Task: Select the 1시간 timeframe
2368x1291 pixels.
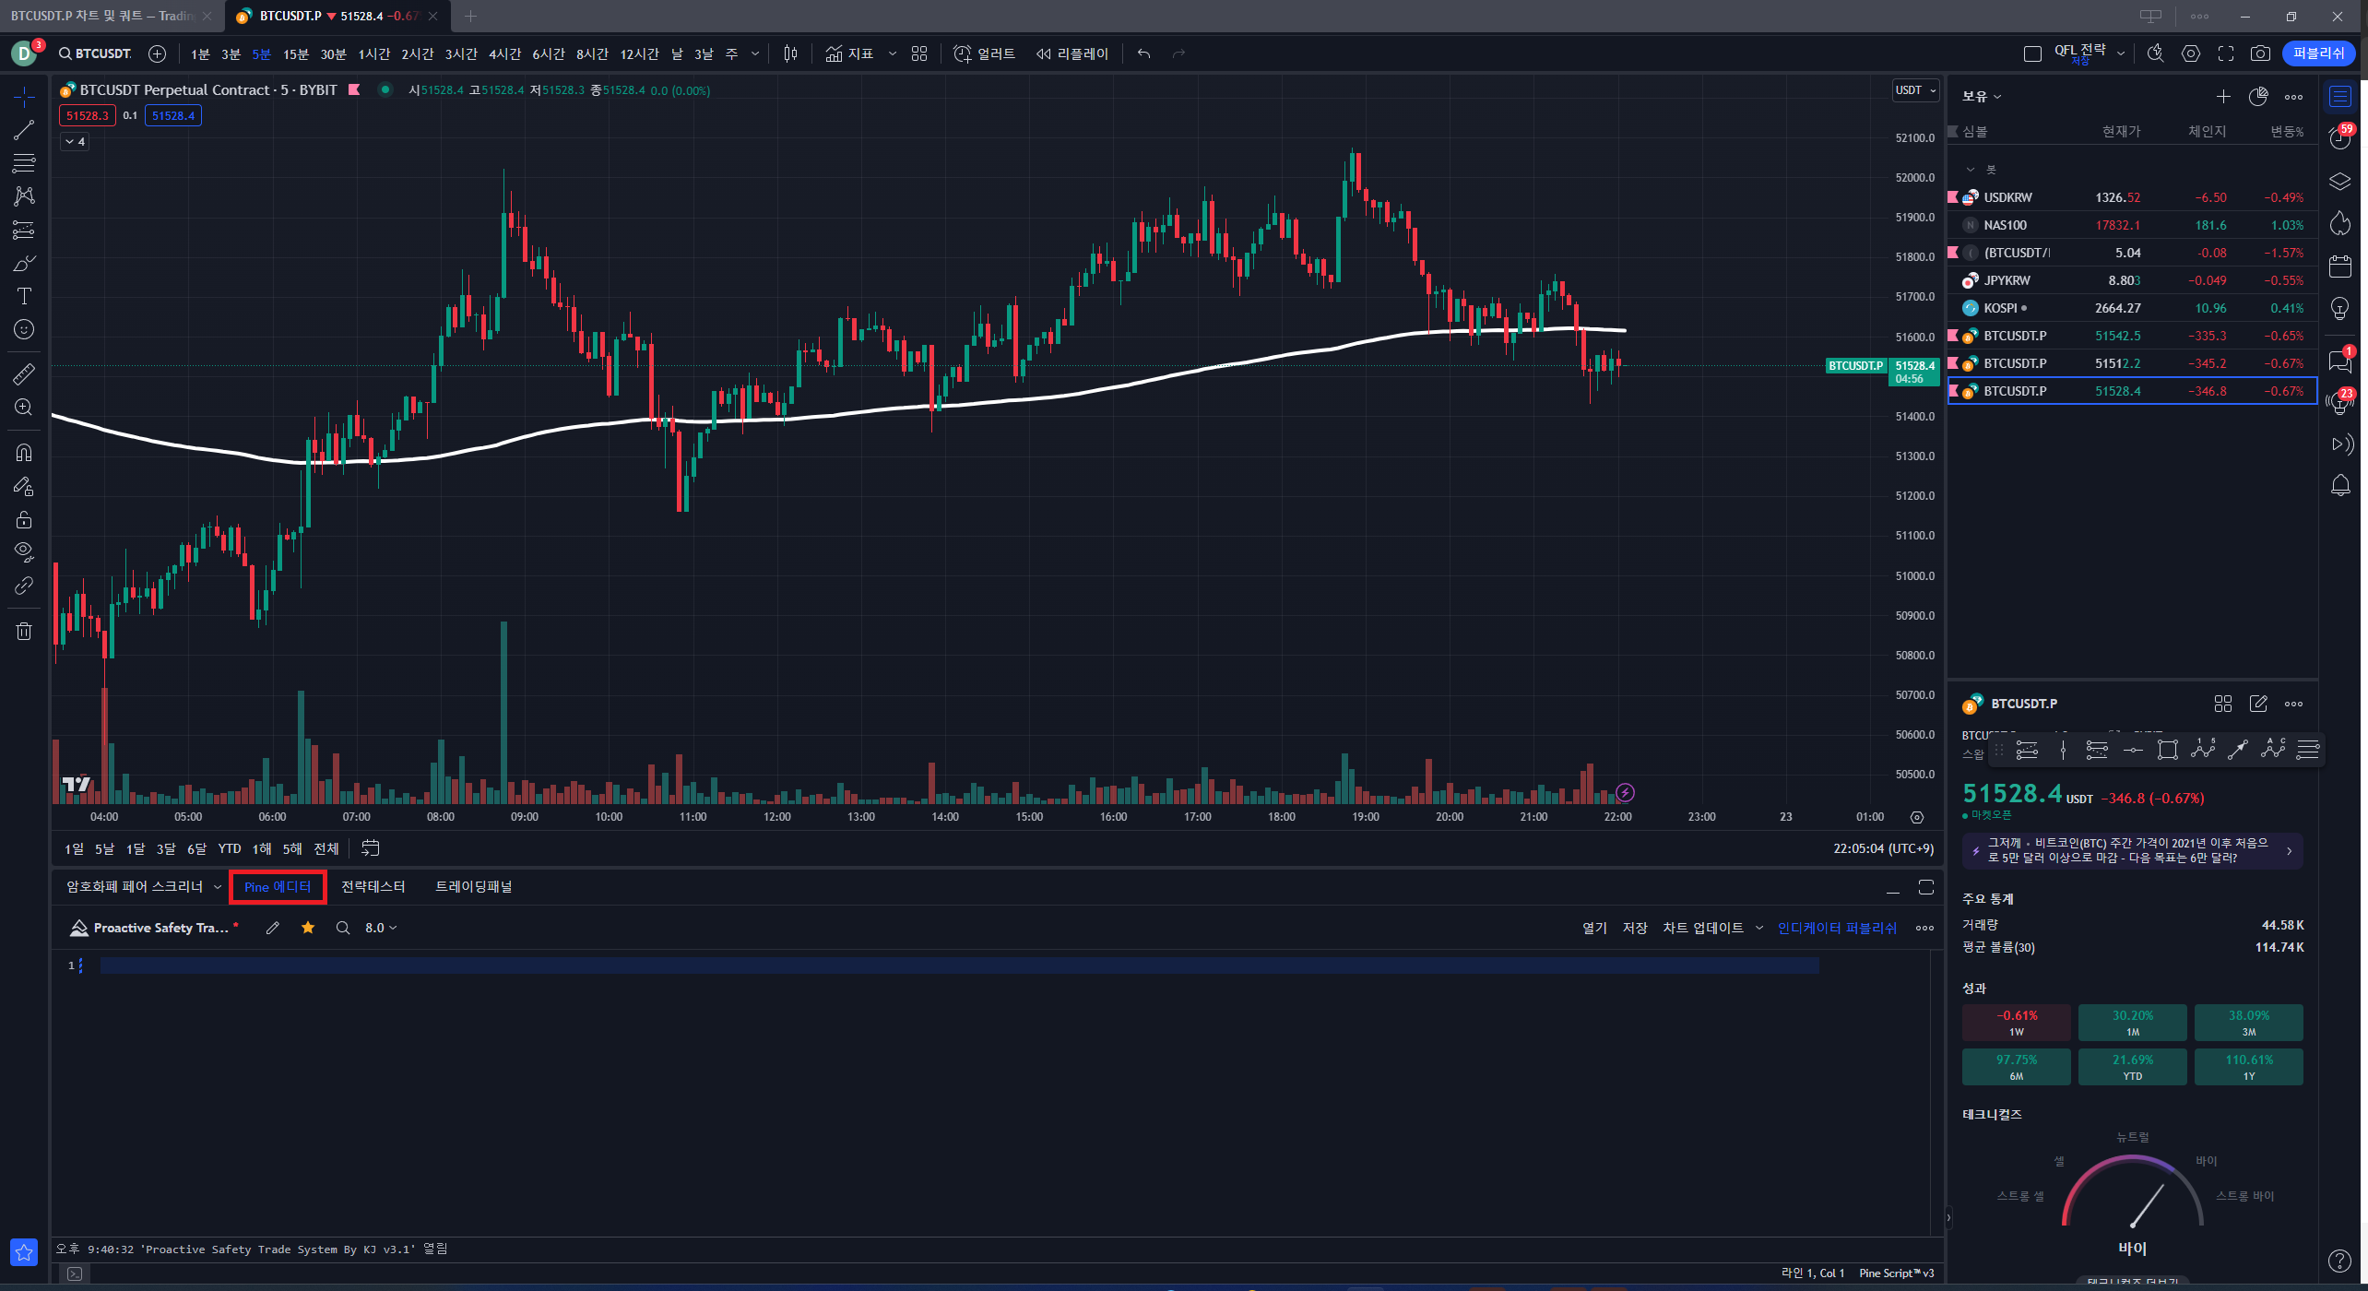Action: pos(373,53)
